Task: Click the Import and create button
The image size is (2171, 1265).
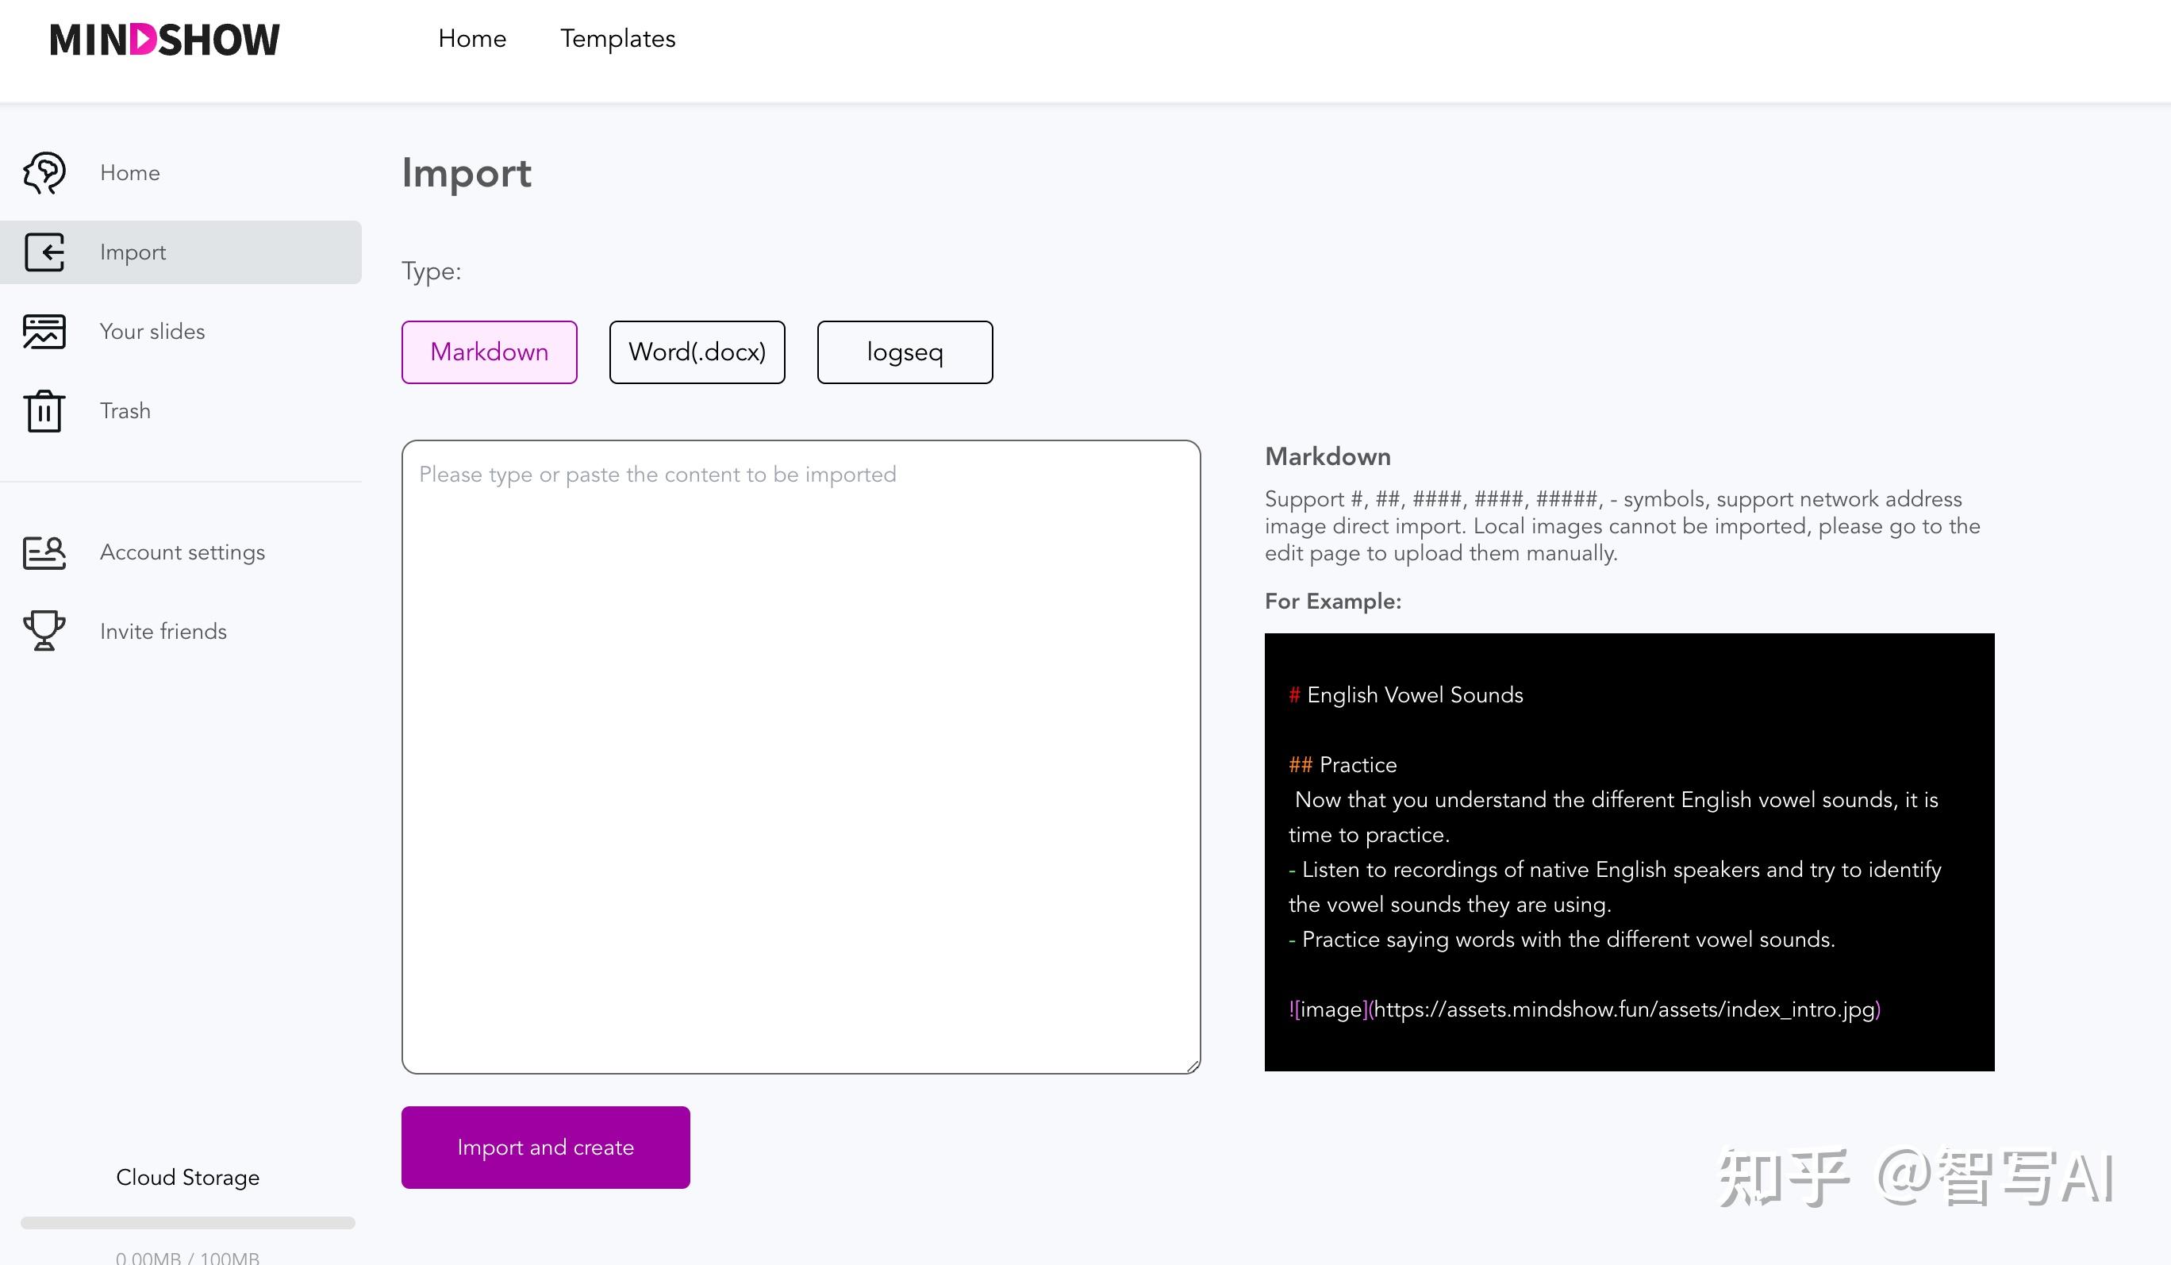Action: click(545, 1147)
